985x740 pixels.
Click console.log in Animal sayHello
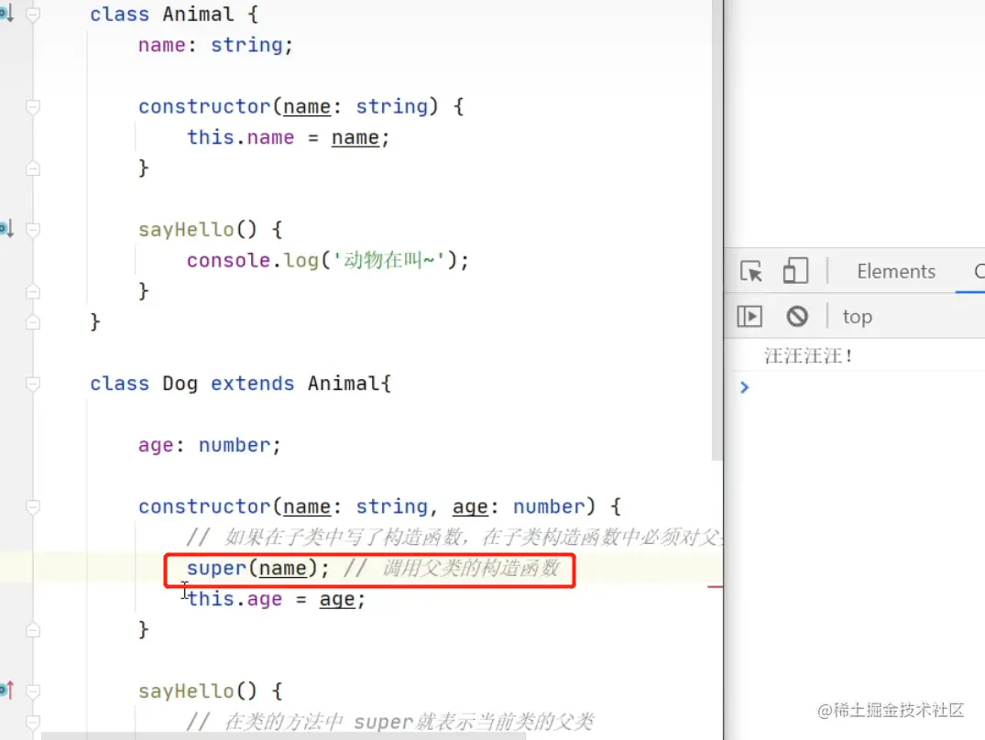[x=253, y=260]
